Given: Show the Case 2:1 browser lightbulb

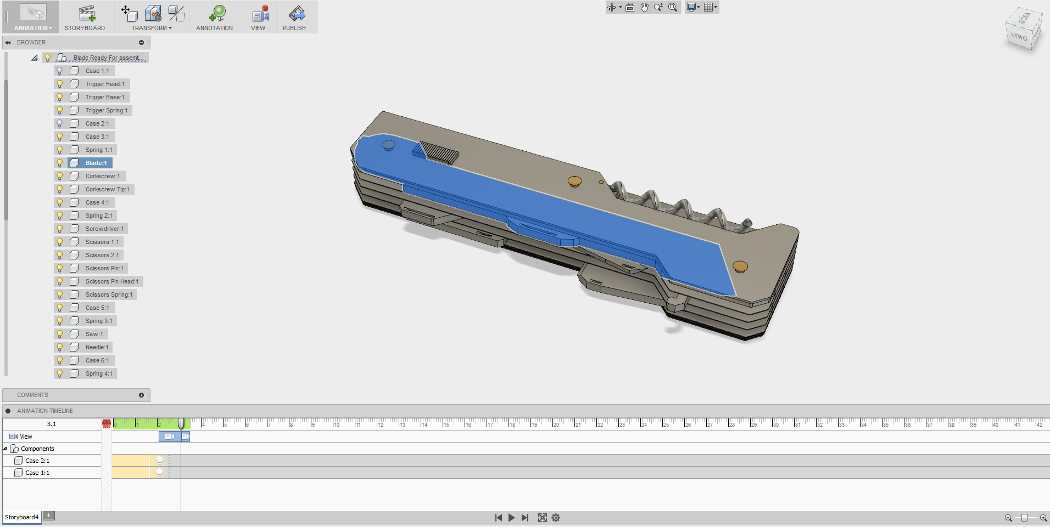Looking at the screenshot, I should [60, 123].
